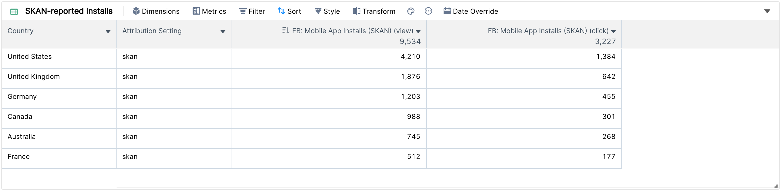
Task: Click the sort indicator icon on SKAN (view) column
Action: tap(285, 31)
